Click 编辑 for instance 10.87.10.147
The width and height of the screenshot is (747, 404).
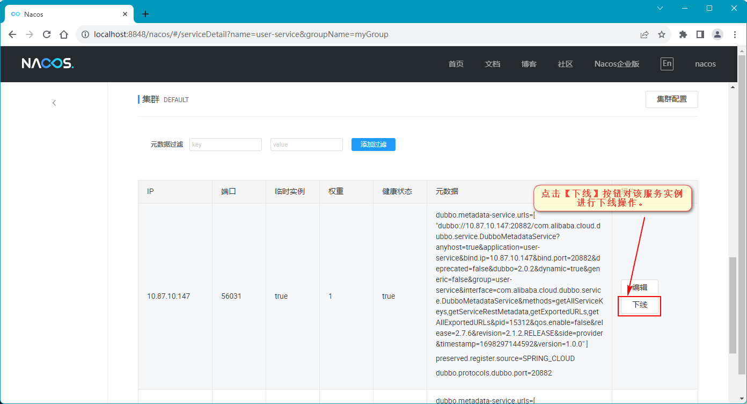tap(640, 287)
